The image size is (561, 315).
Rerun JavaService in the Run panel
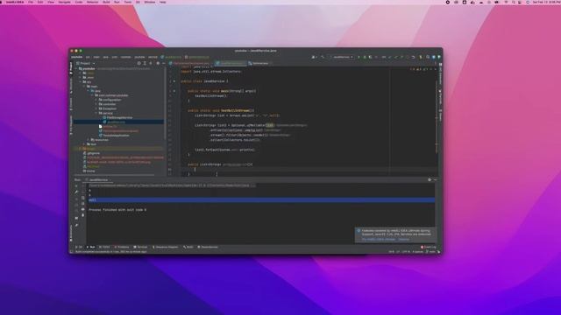point(76,186)
